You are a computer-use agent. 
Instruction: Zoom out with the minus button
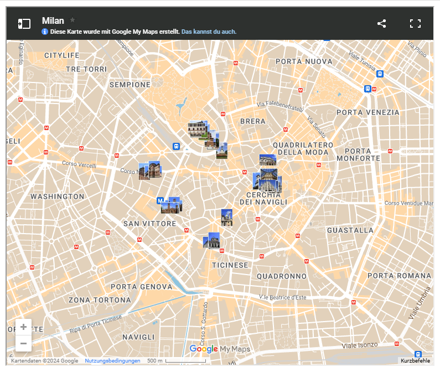pyautogui.click(x=23, y=343)
